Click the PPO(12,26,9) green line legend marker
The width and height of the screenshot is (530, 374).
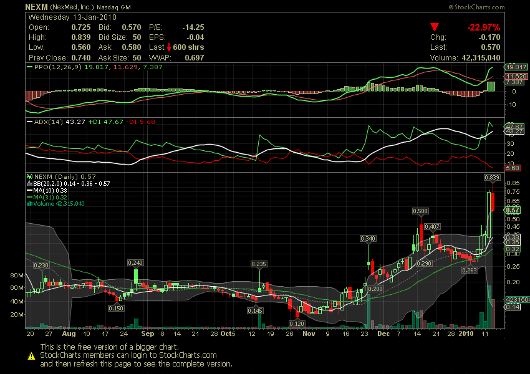[30, 68]
